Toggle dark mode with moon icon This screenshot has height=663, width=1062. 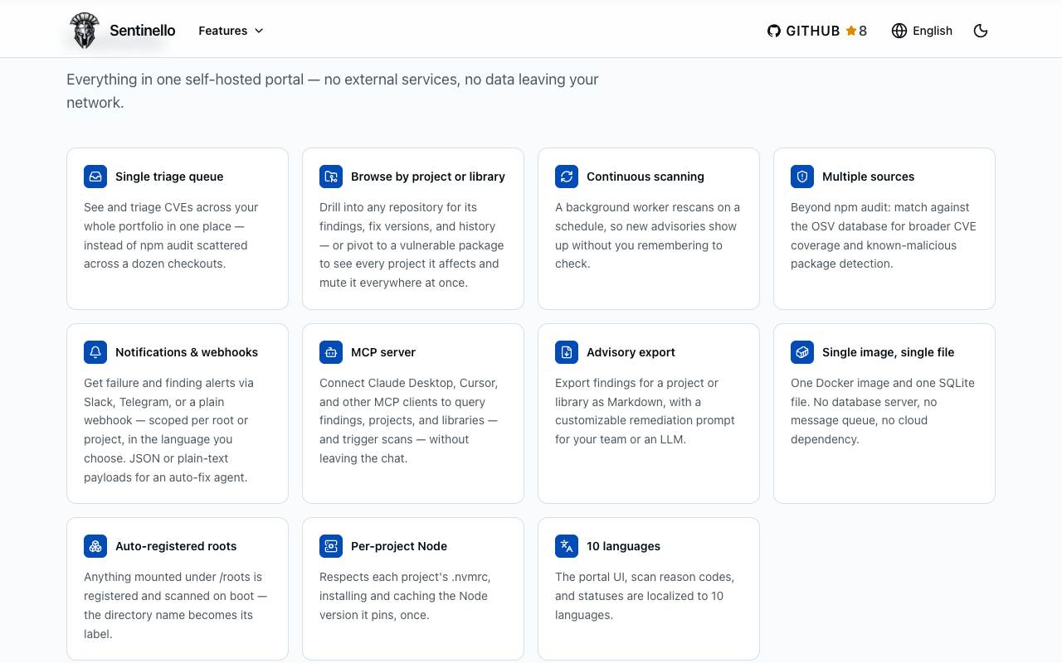tap(981, 31)
